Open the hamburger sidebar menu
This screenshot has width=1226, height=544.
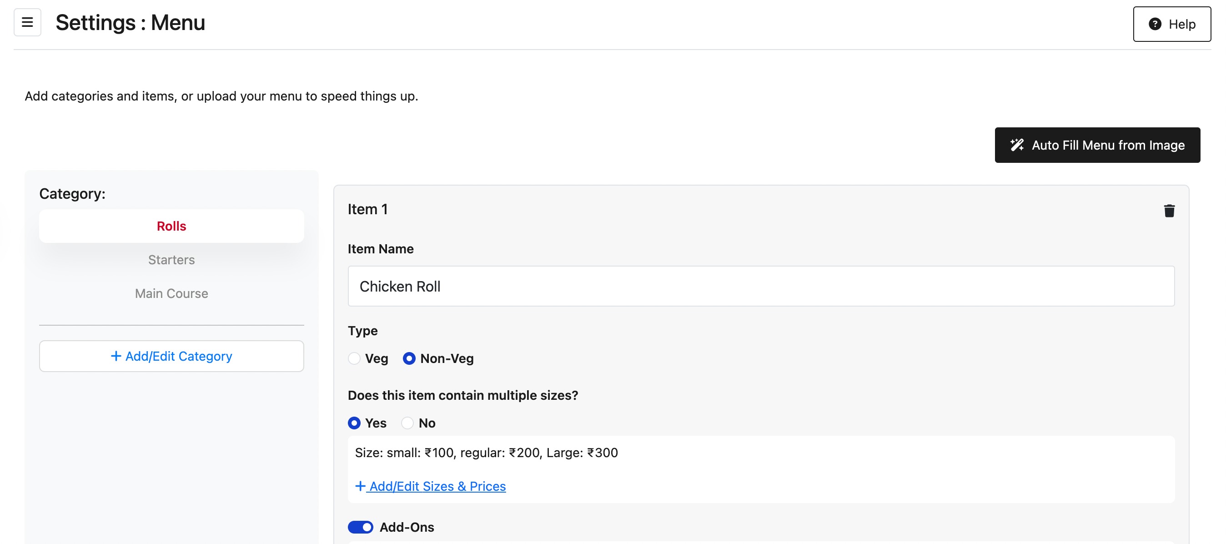point(27,22)
